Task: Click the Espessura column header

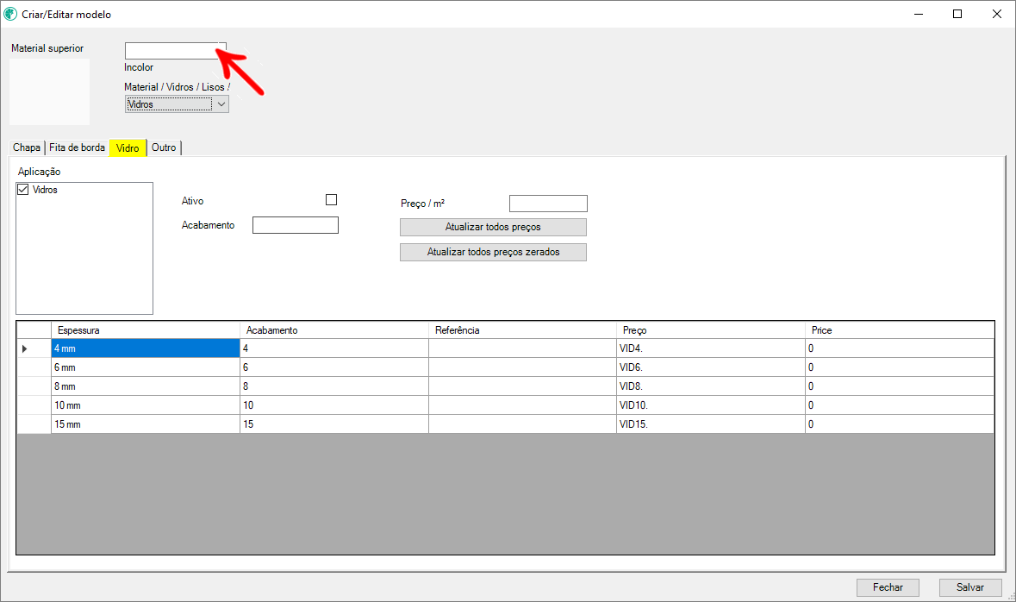Action: [145, 330]
